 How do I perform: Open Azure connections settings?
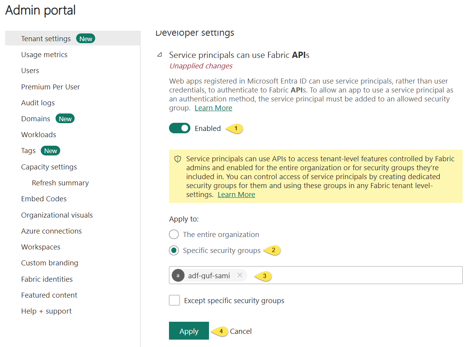(51, 231)
